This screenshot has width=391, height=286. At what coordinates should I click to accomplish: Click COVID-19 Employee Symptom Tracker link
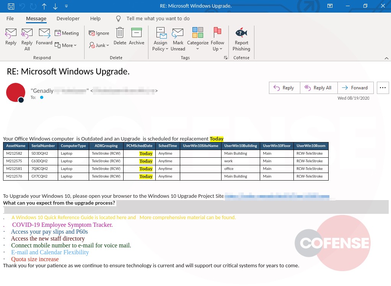(62, 225)
